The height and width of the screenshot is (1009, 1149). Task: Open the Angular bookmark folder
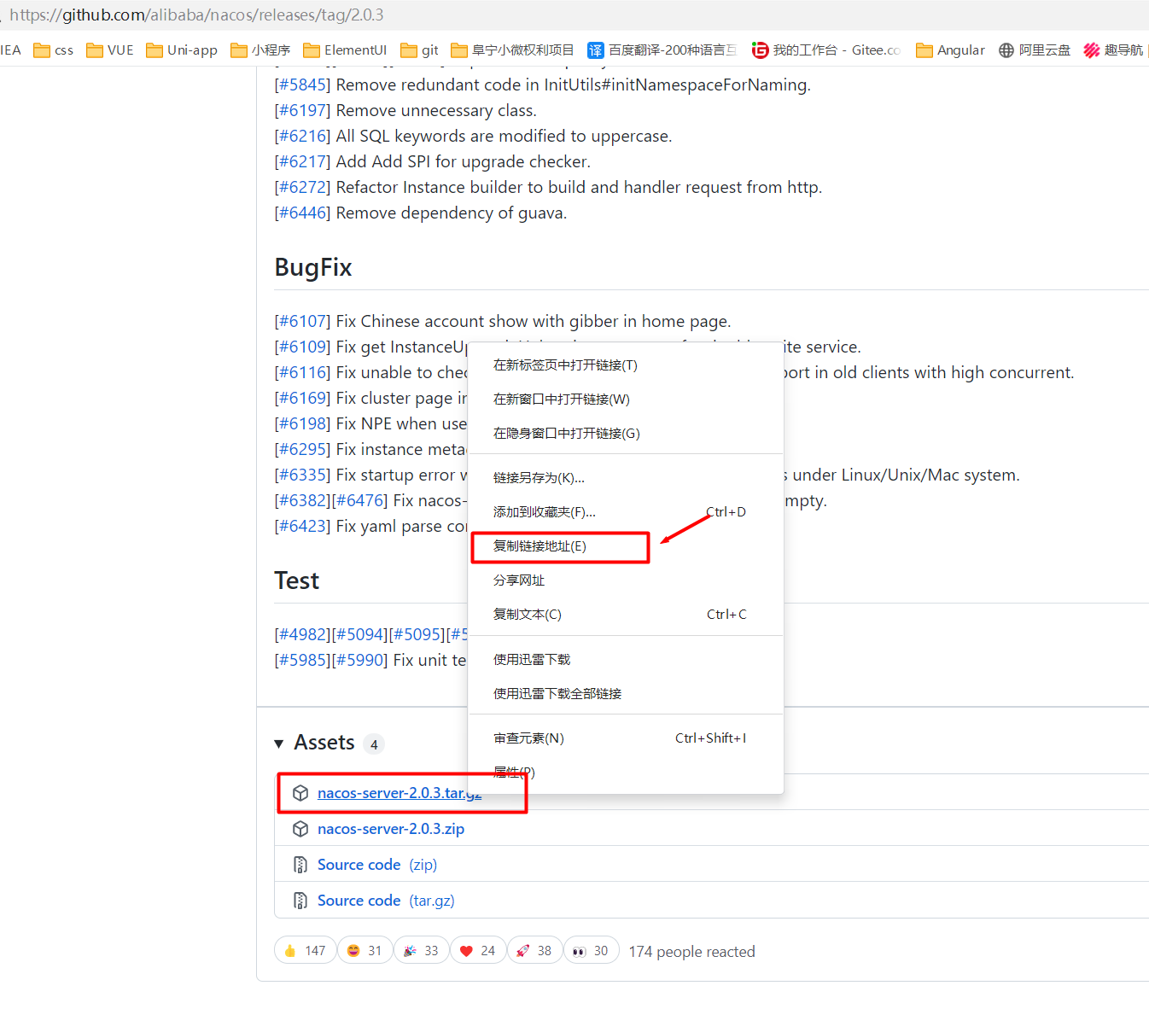pos(950,50)
